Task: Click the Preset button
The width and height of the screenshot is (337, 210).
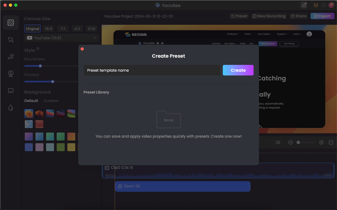Action: 239,16
